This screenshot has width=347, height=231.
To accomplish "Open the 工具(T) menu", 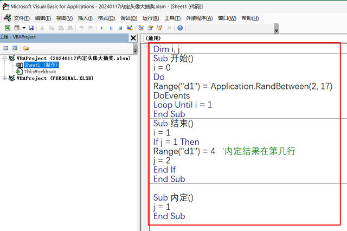I will [x=172, y=18].
